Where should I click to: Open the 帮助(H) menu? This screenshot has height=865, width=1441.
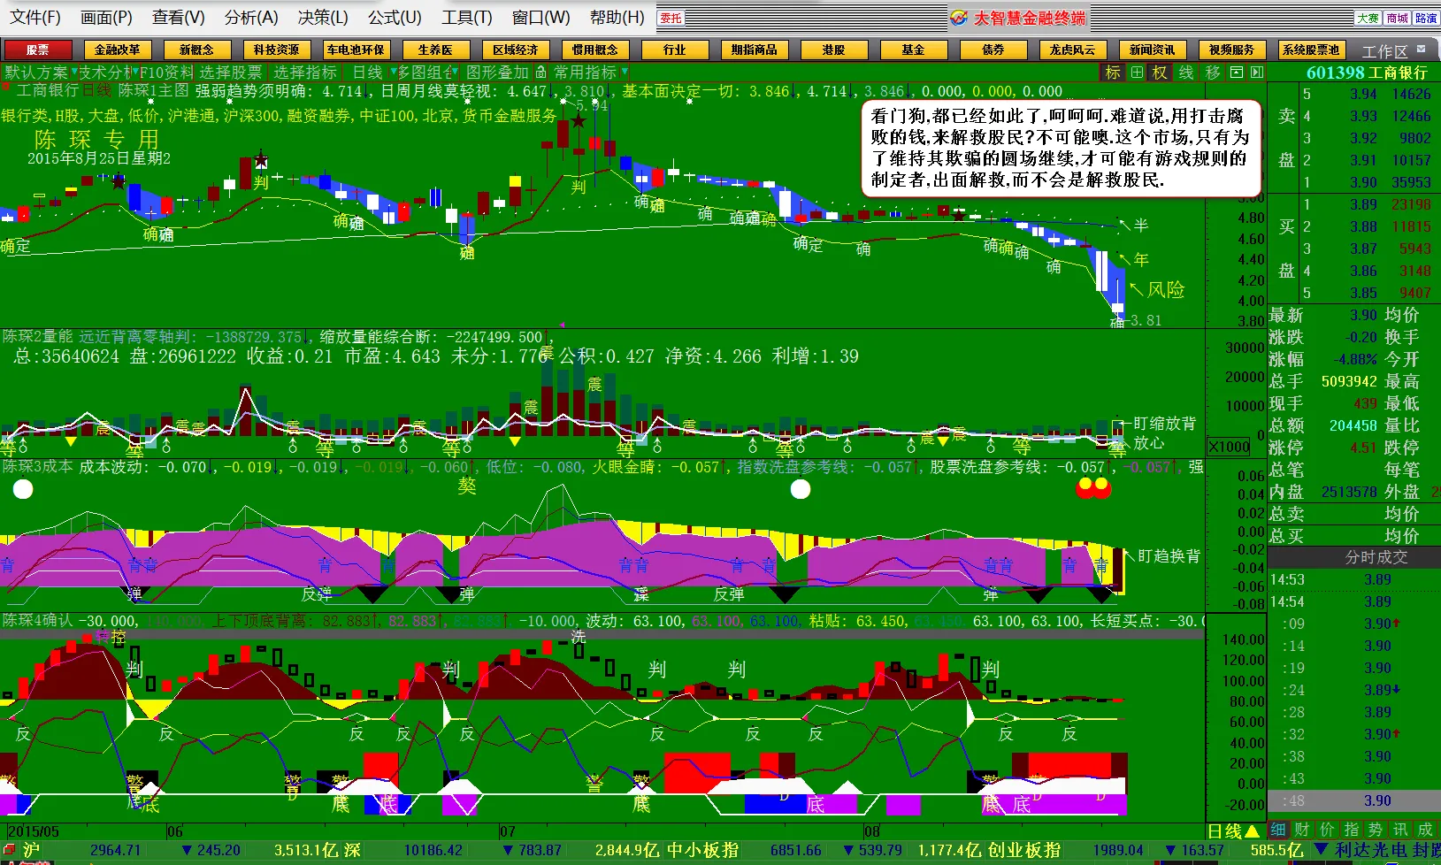pyautogui.click(x=617, y=18)
